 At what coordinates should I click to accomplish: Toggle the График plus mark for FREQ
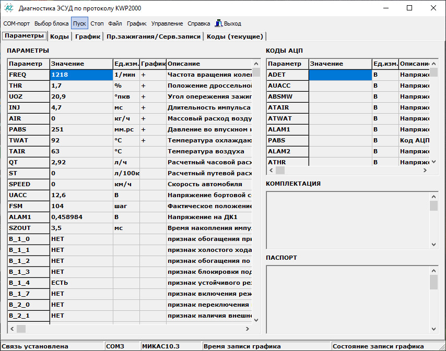(143, 75)
